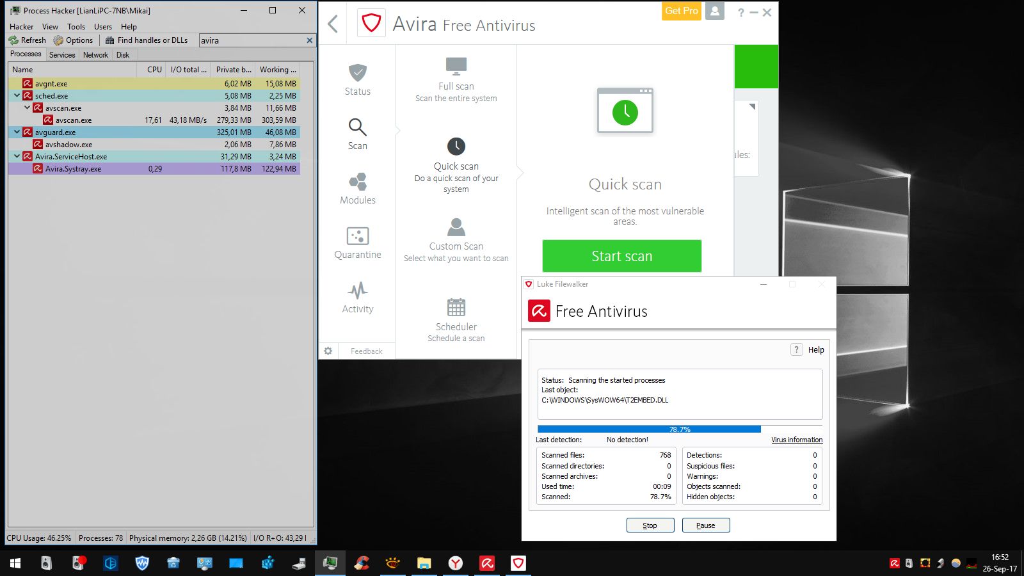The image size is (1024, 576).
Task: Open the Users menu
Action: (x=103, y=27)
